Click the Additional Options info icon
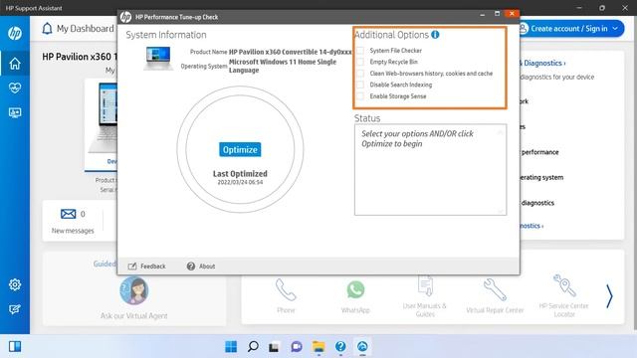Viewport: 637px width, 358px height. 435,35
